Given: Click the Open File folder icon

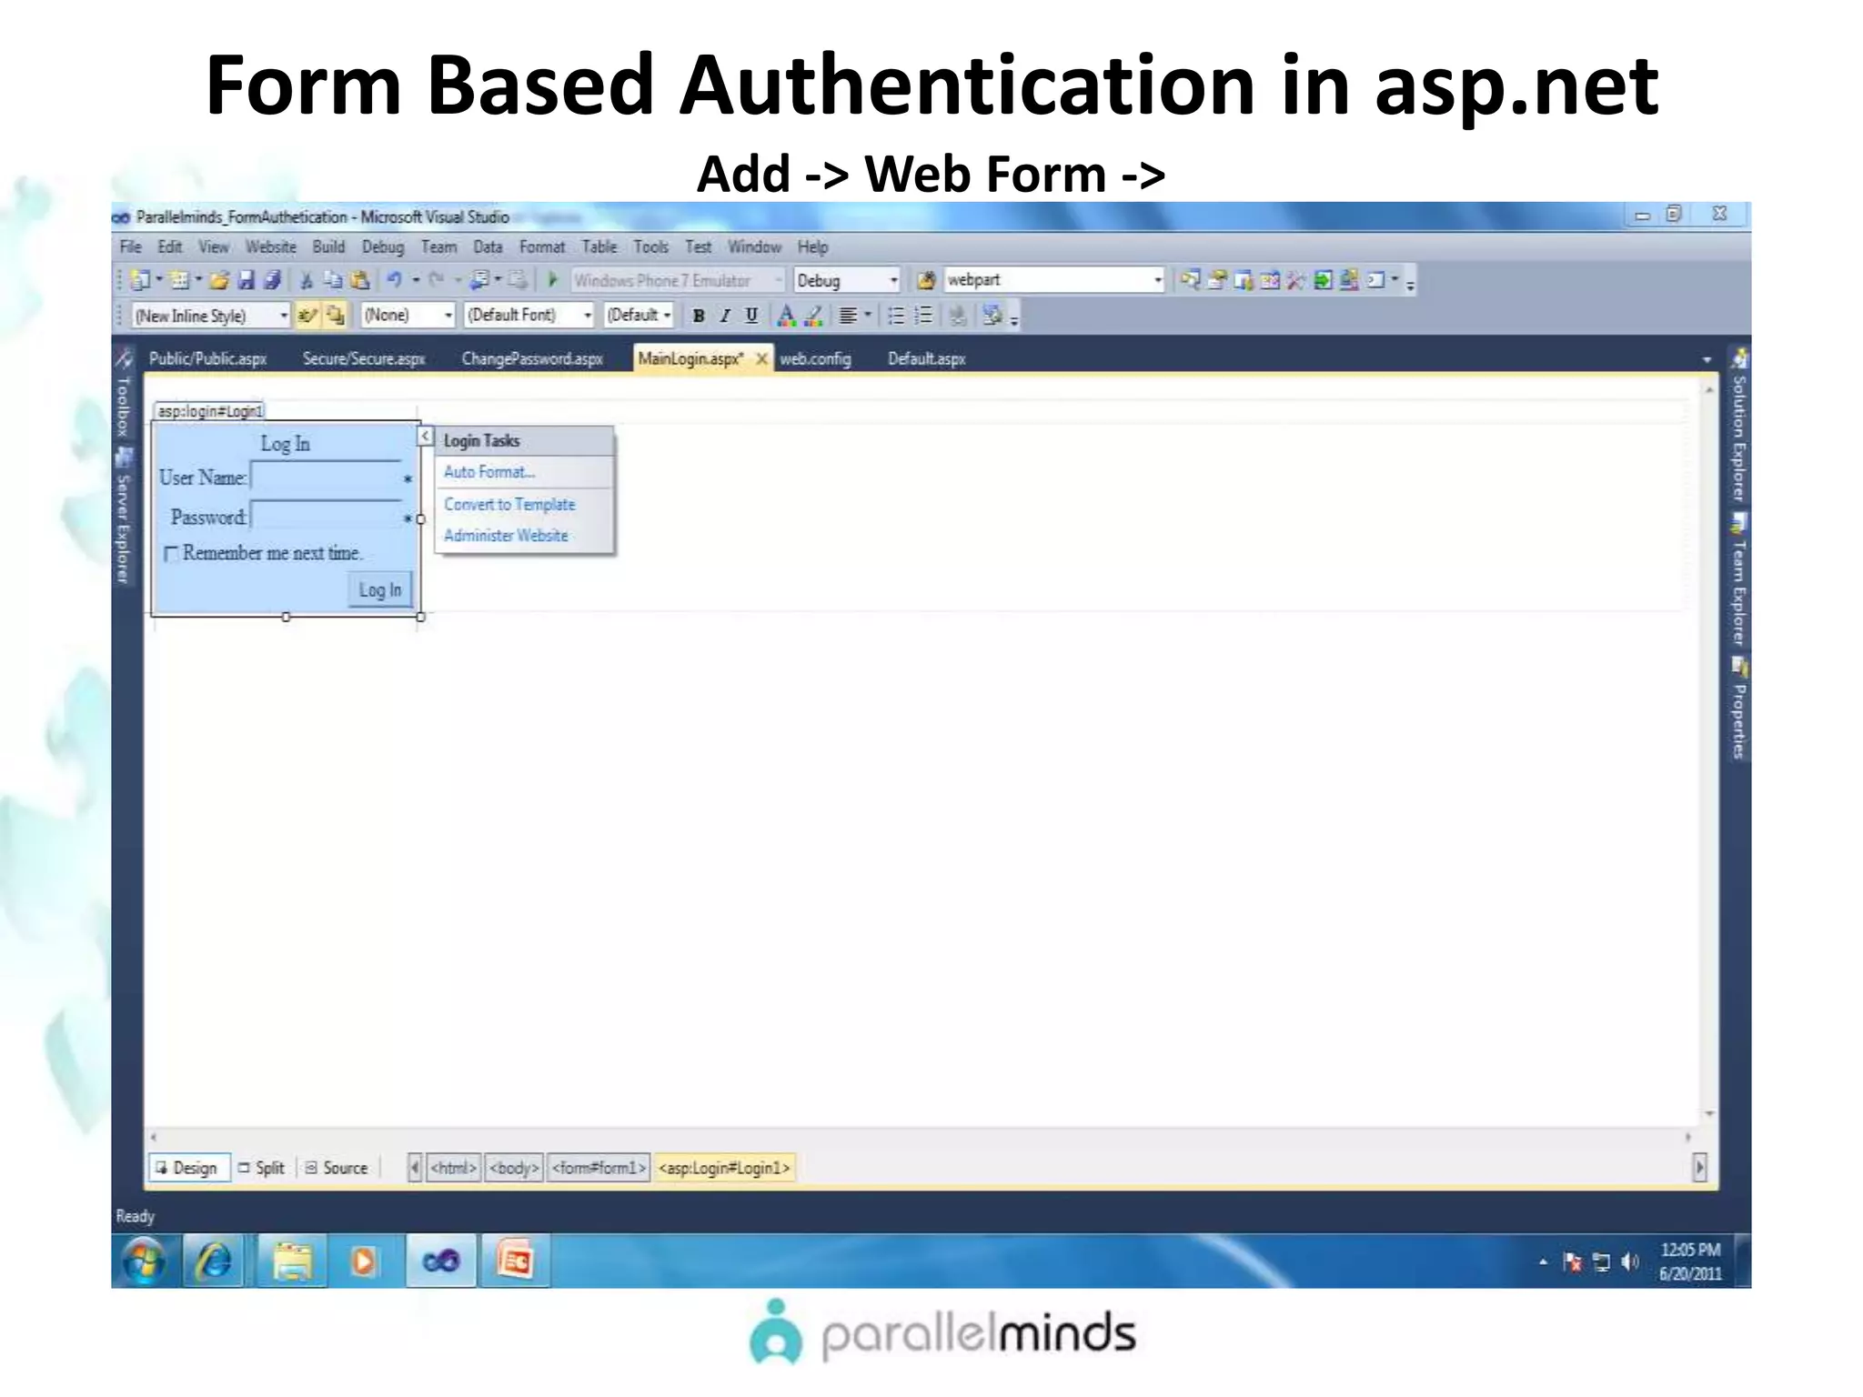Looking at the screenshot, I should (219, 280).
